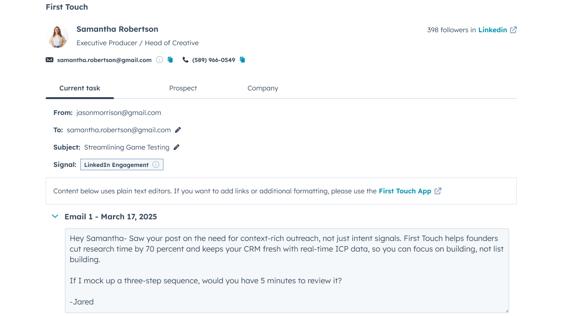Viewport: 562px width, 316px height.
Task: Switch to the Prospect tab
Action: pyautogui.click(x=183, y=88)
